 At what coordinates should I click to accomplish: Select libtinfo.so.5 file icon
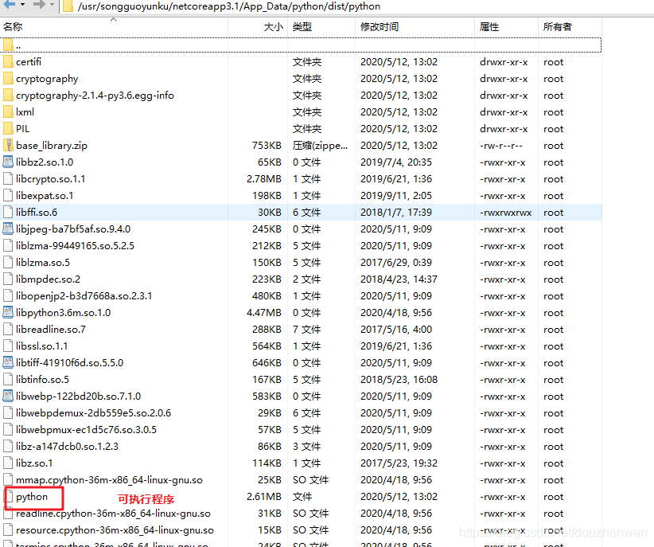(x=8, y=379)
